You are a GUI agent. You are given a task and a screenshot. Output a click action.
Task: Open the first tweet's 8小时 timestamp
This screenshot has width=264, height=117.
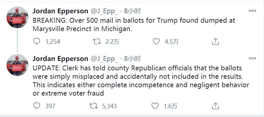[132, 11]
